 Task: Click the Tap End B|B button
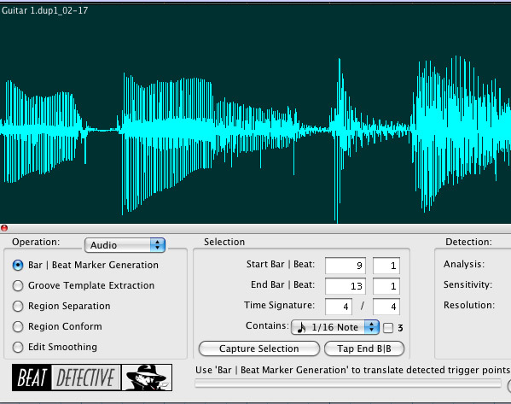click(x=364, y=348)
